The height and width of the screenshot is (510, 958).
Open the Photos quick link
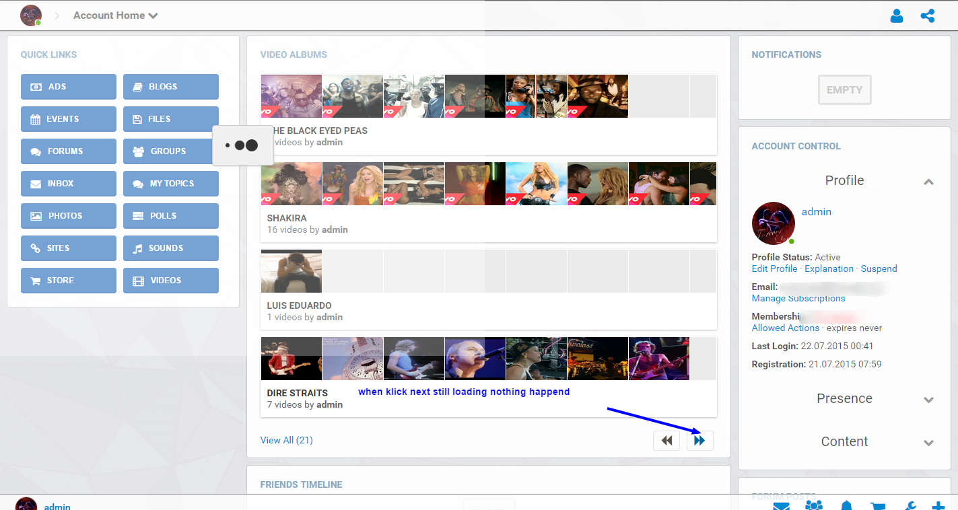(x=69, y=216)
